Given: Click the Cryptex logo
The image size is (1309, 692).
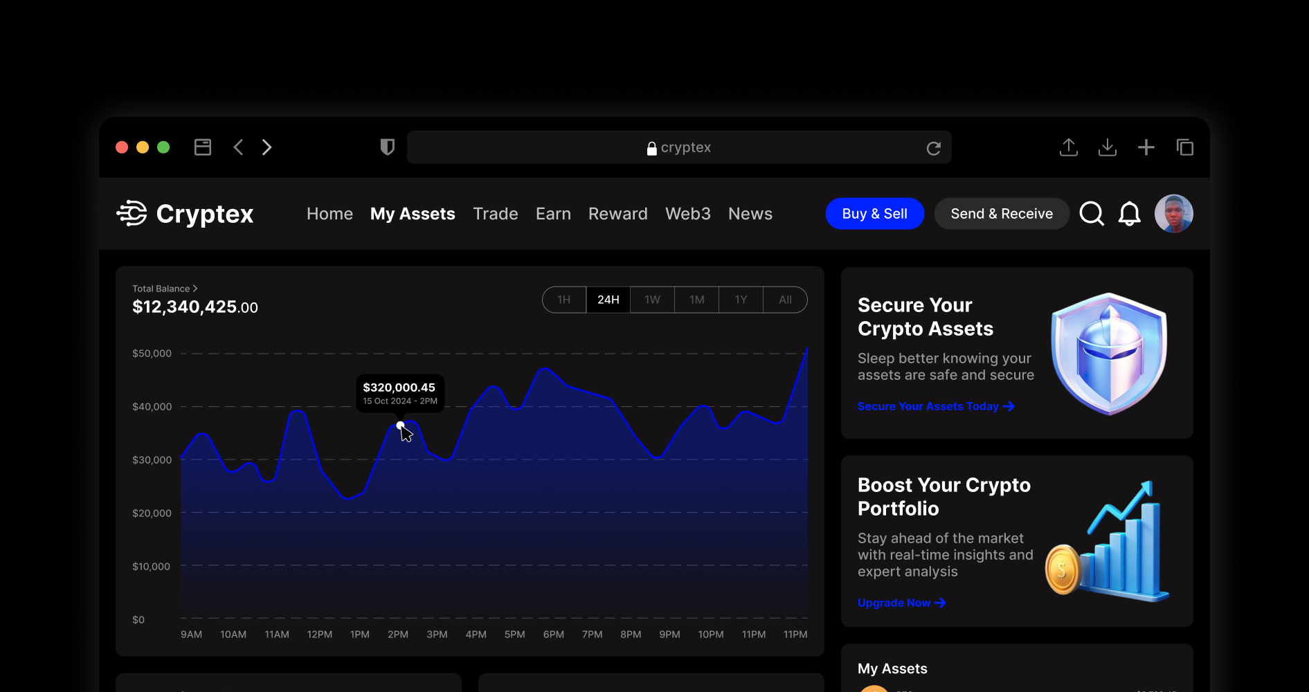Looking at the screenshot, I should pos(185,214).
